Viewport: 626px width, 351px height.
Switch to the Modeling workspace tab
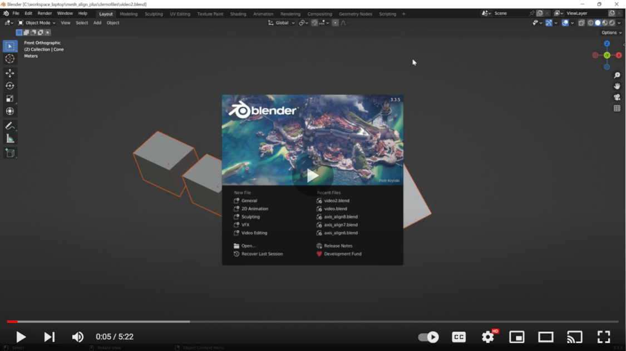pos(129,14)
